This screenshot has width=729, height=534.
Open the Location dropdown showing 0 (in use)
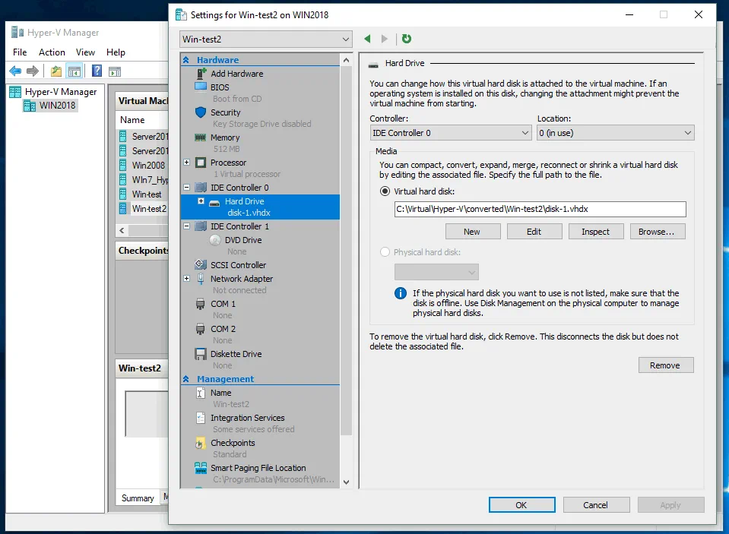click(x=688, y=132)
